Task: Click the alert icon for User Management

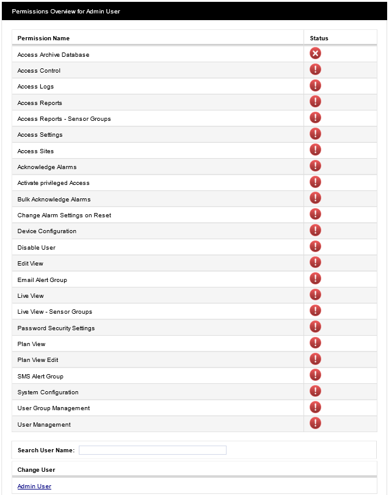Action: [315, 424]
